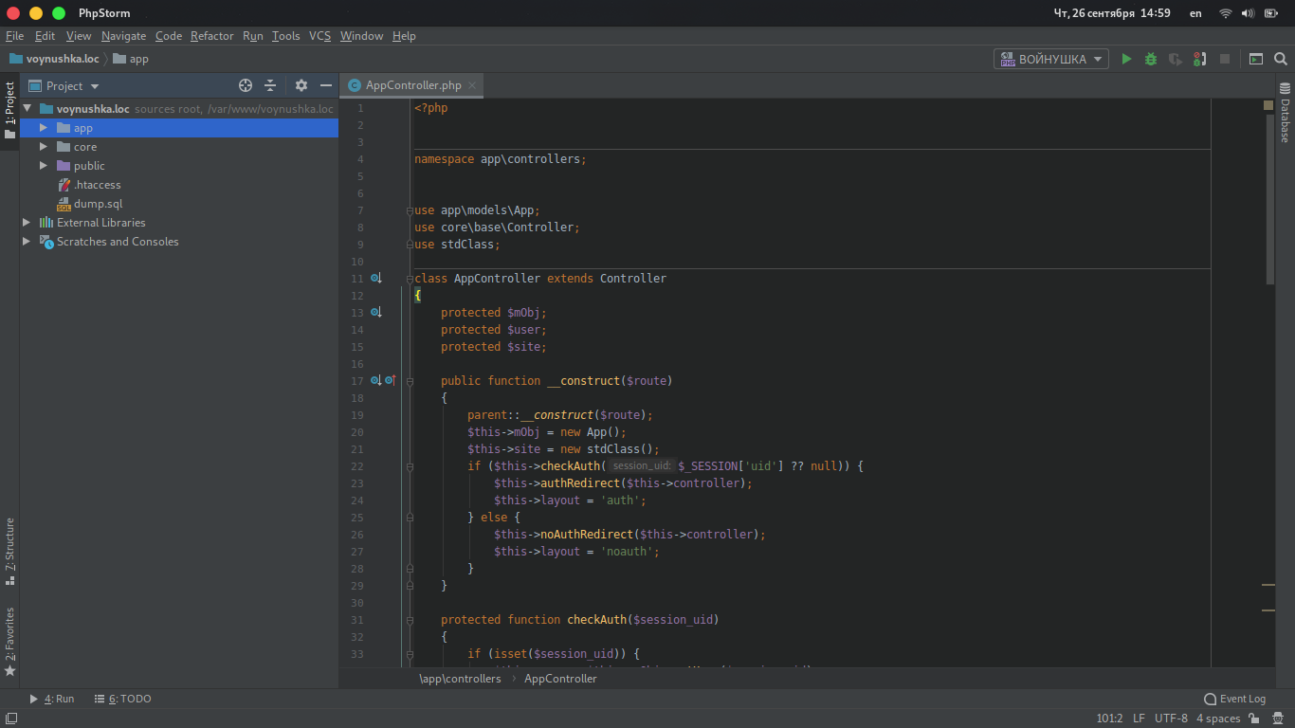Open the VCS menu
The image size is (1295, 728).
click(x=319, y=36)
